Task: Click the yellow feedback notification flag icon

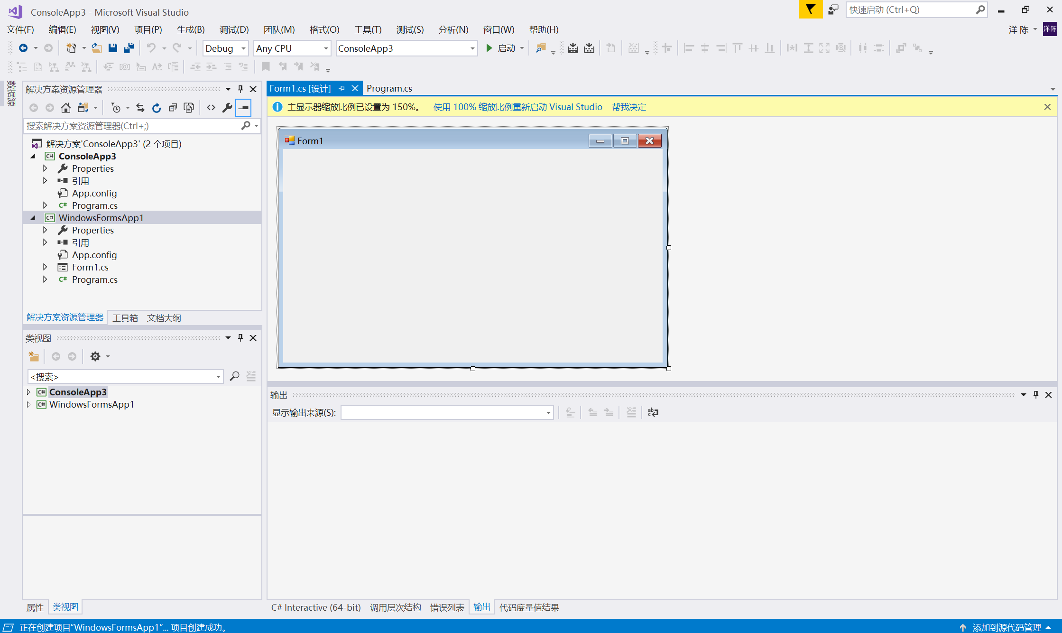Action: pyautogui.click(x=810, y=9)
